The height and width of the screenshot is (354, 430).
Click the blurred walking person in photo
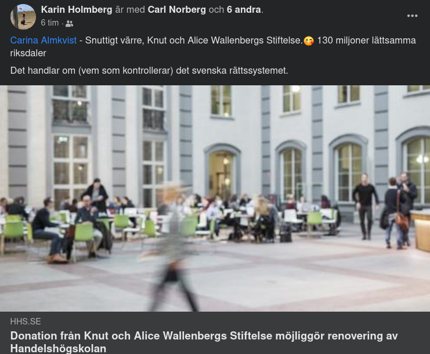coord(173,247)
